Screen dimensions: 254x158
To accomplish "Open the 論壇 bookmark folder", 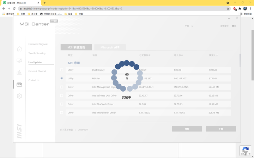I will 68,14.
